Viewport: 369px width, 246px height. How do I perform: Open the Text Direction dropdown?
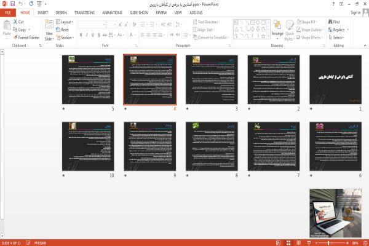coord(206,22)
